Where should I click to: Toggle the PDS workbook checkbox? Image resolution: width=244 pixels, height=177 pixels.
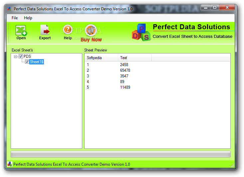click(x=21, y=56)
